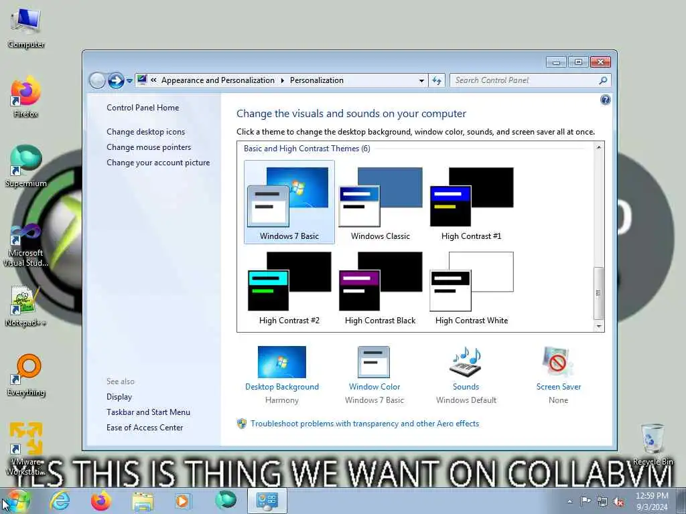The image size is (686, 514).
Task: Click the search magnifier icon
Action: (x=604, y=80)
